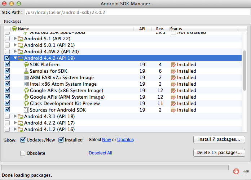Image resolution: width=251 pixels, height=180 pixels.
Task: Click the Android 5.1 (API 22) folder icon
Action: [21, 39]
